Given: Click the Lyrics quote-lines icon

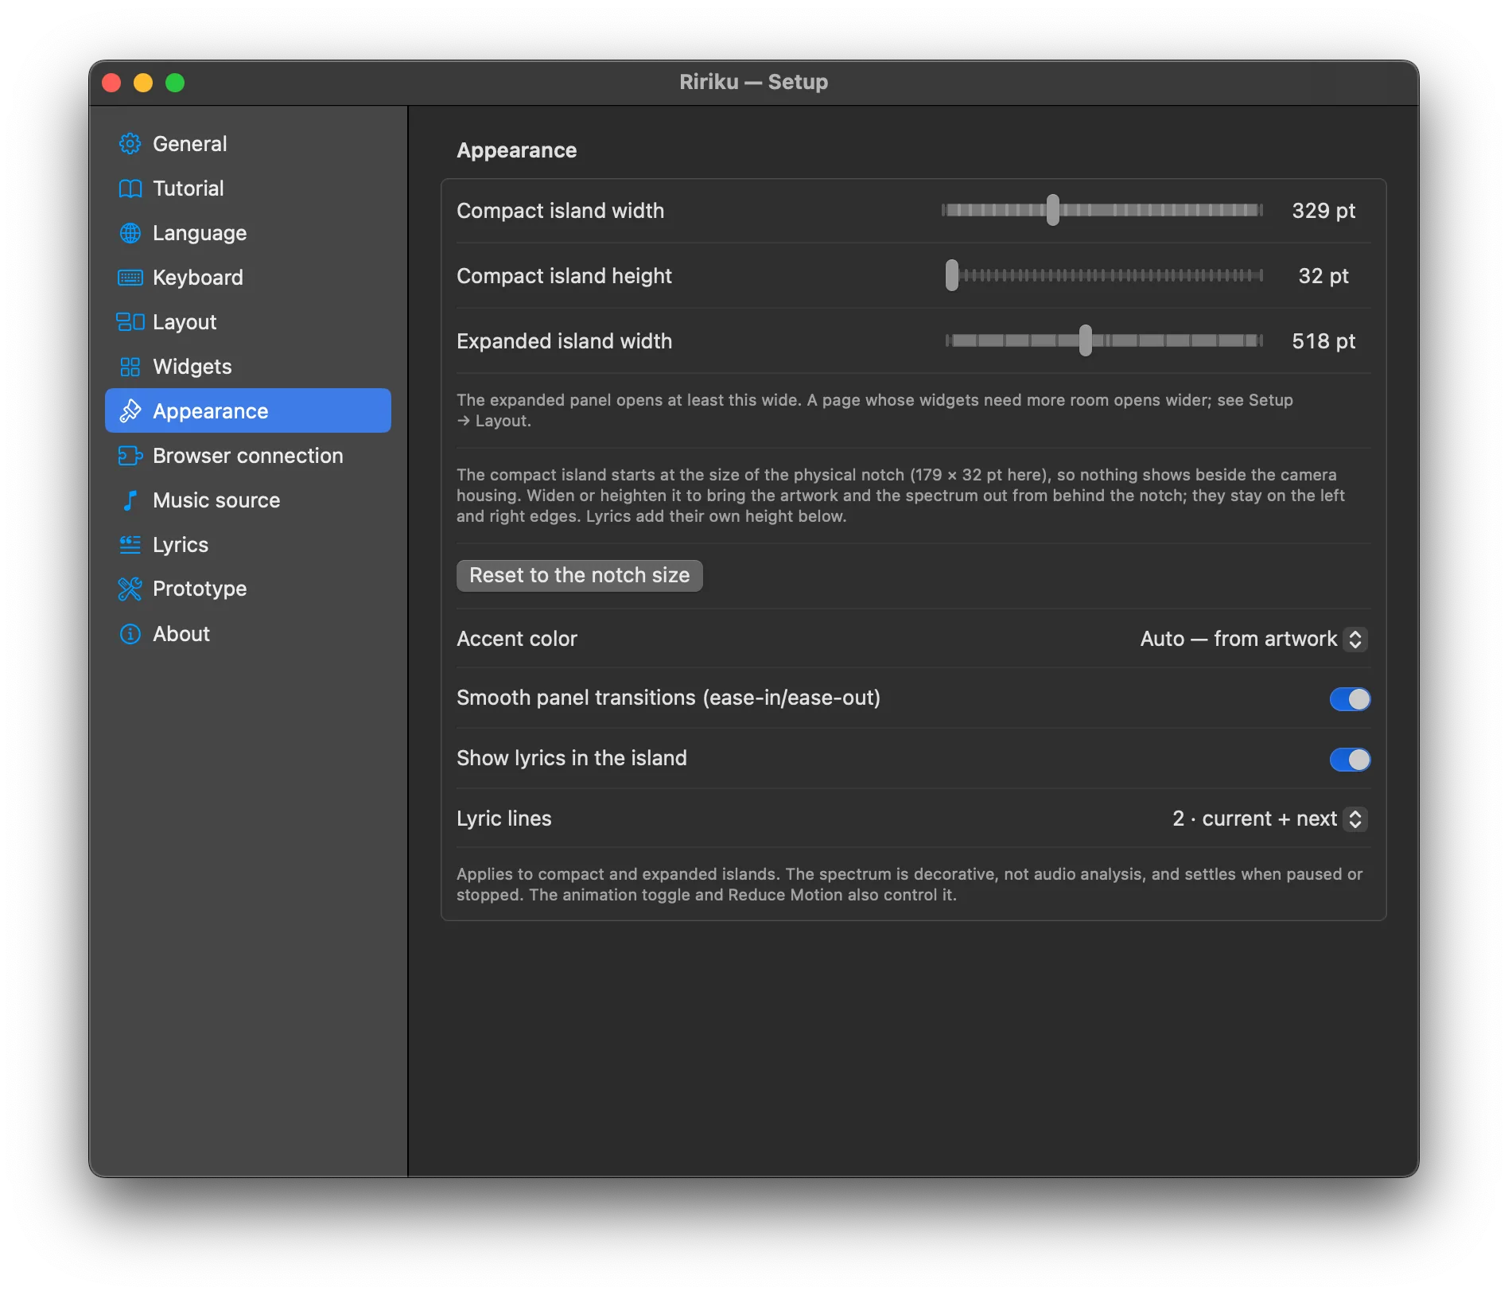Looking at the screenshot, I should click(x=130, y=545).
